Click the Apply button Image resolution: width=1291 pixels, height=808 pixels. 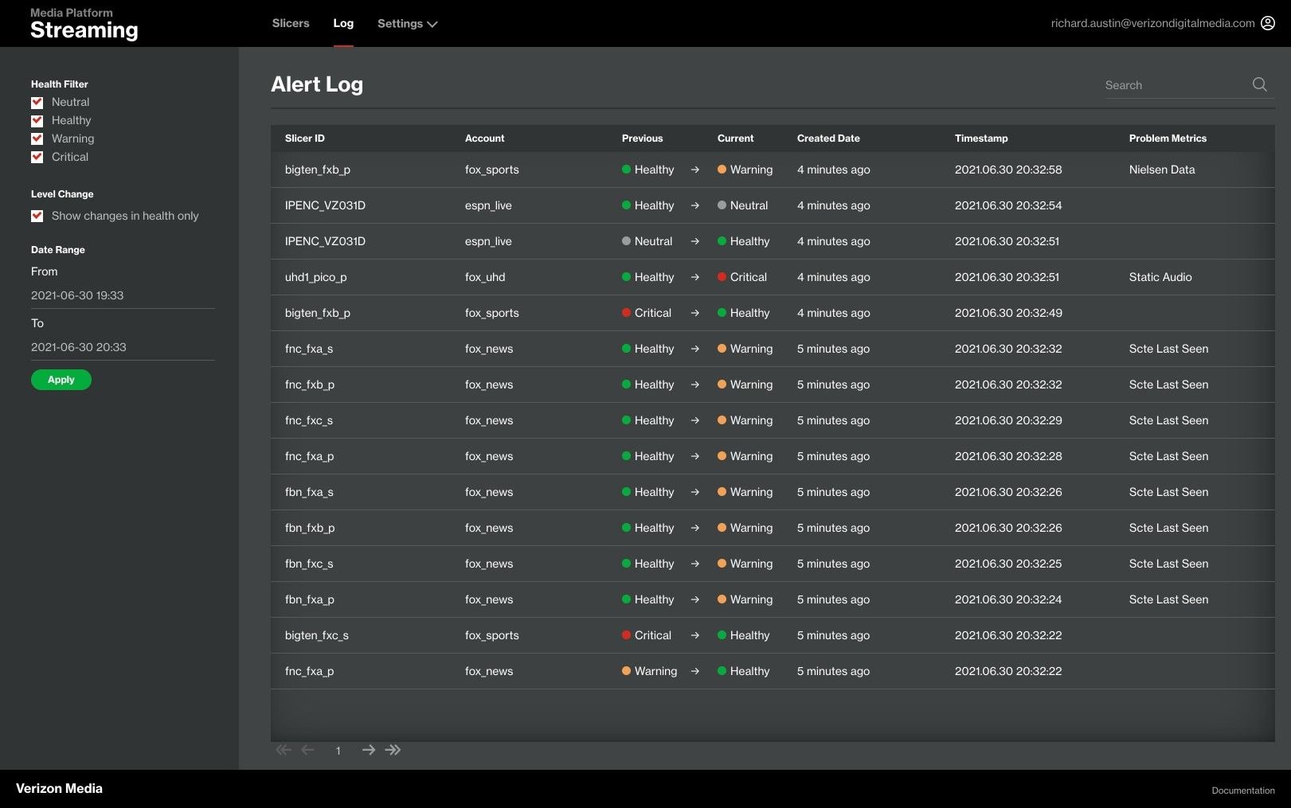tap(61, 380)
